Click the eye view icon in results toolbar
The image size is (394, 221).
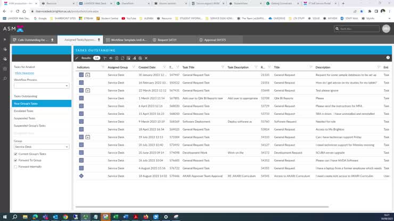[x=111, y=58]
